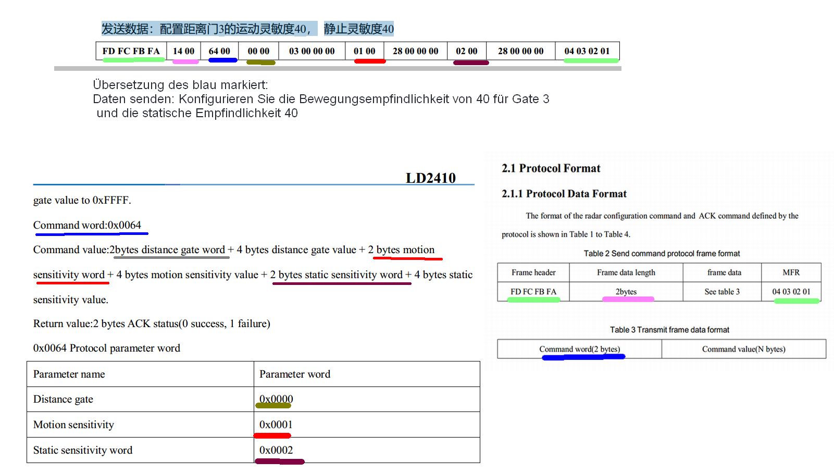Click the 'See table 3' cell

click(722, 292)
